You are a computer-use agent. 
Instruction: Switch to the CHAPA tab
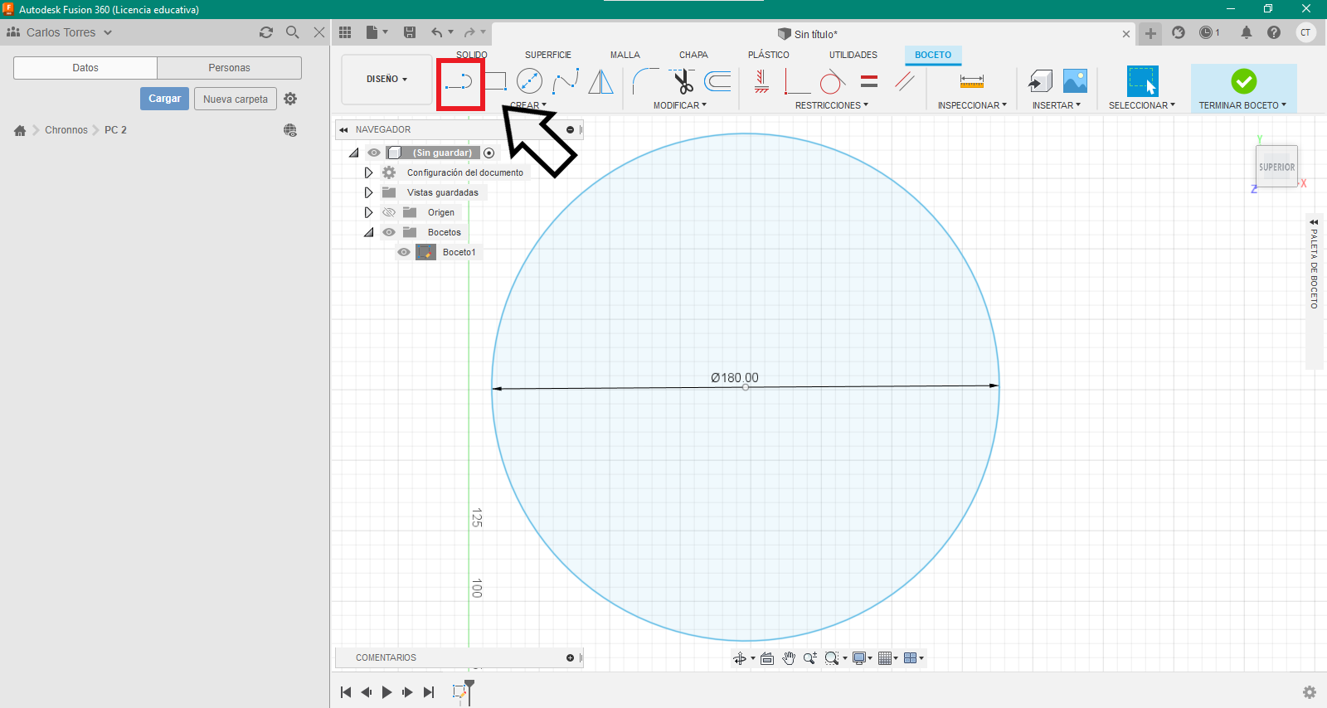[x=693, y=55]
